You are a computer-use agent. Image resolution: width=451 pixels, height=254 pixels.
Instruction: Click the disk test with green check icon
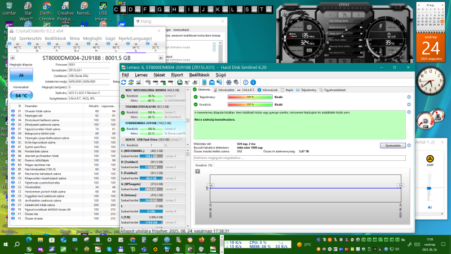coord(163,82)
